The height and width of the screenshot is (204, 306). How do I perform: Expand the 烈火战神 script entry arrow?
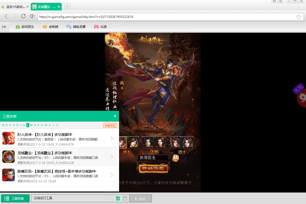point(112,138)
